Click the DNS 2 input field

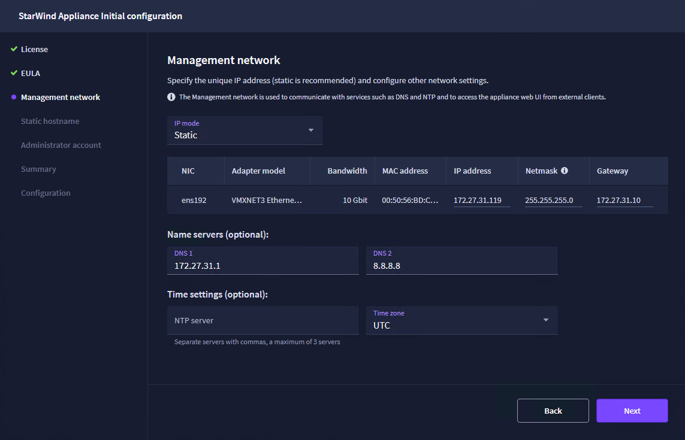[x=462, y=260]
